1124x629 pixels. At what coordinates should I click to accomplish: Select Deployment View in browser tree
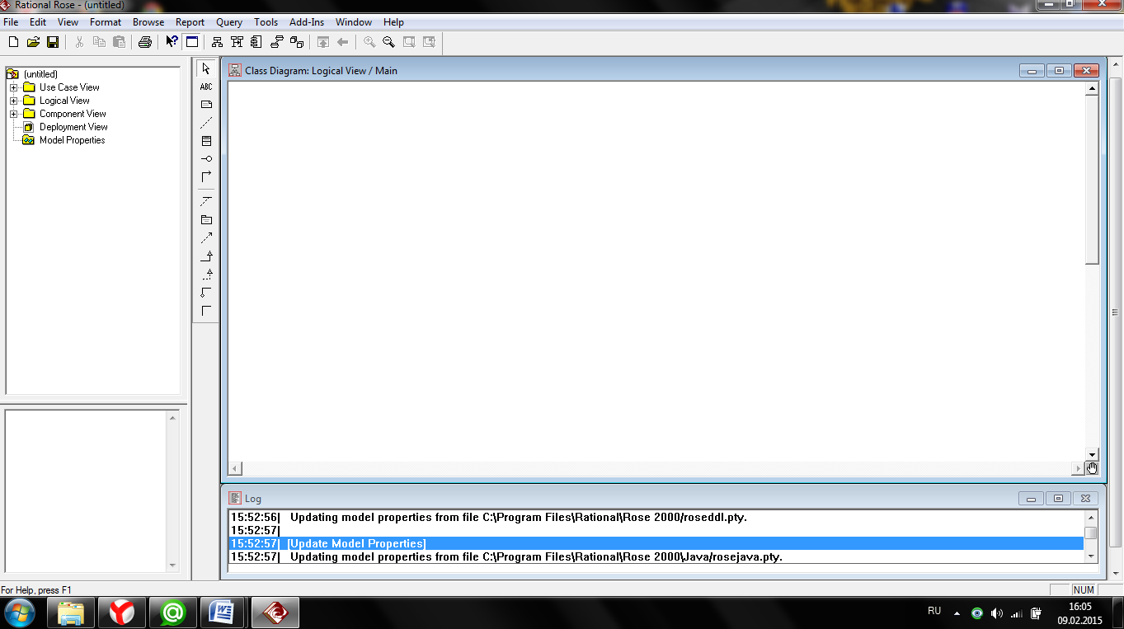pyautogui.click(x=73, y=127)
